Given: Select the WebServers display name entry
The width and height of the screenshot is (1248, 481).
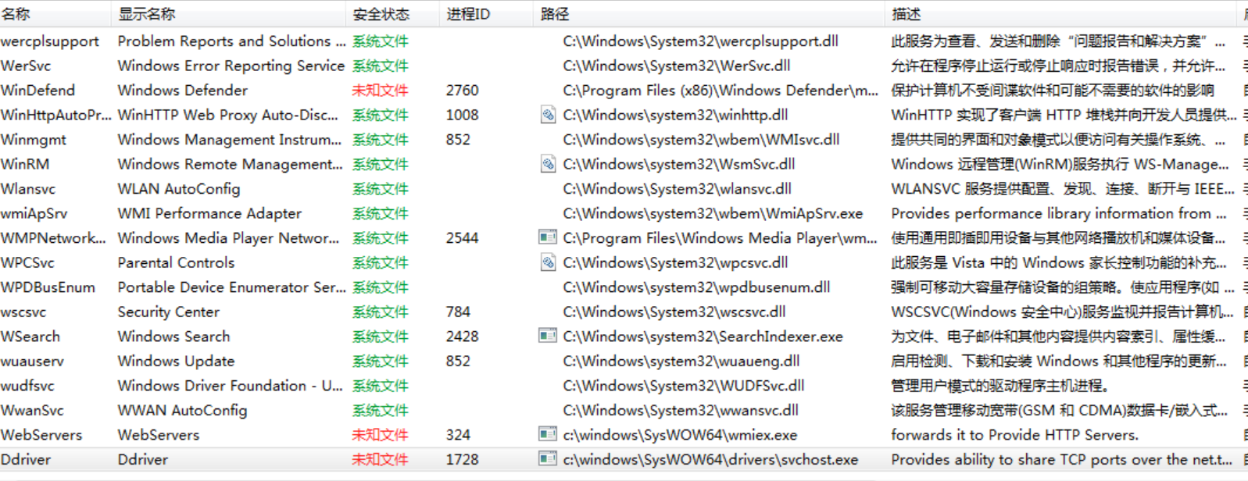Looking at the screenshot, I should click(x=159, y=435).
